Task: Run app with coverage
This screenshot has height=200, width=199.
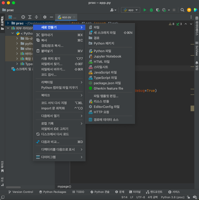Action: (x=158, y=10)
